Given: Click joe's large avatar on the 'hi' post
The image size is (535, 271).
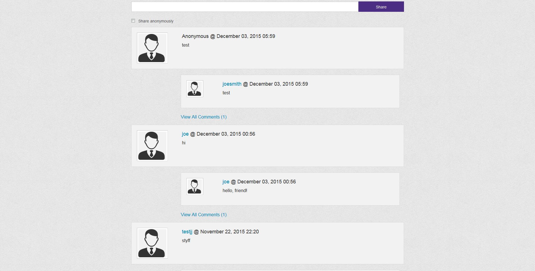Looking at the screenshot, I should (152, 146).
